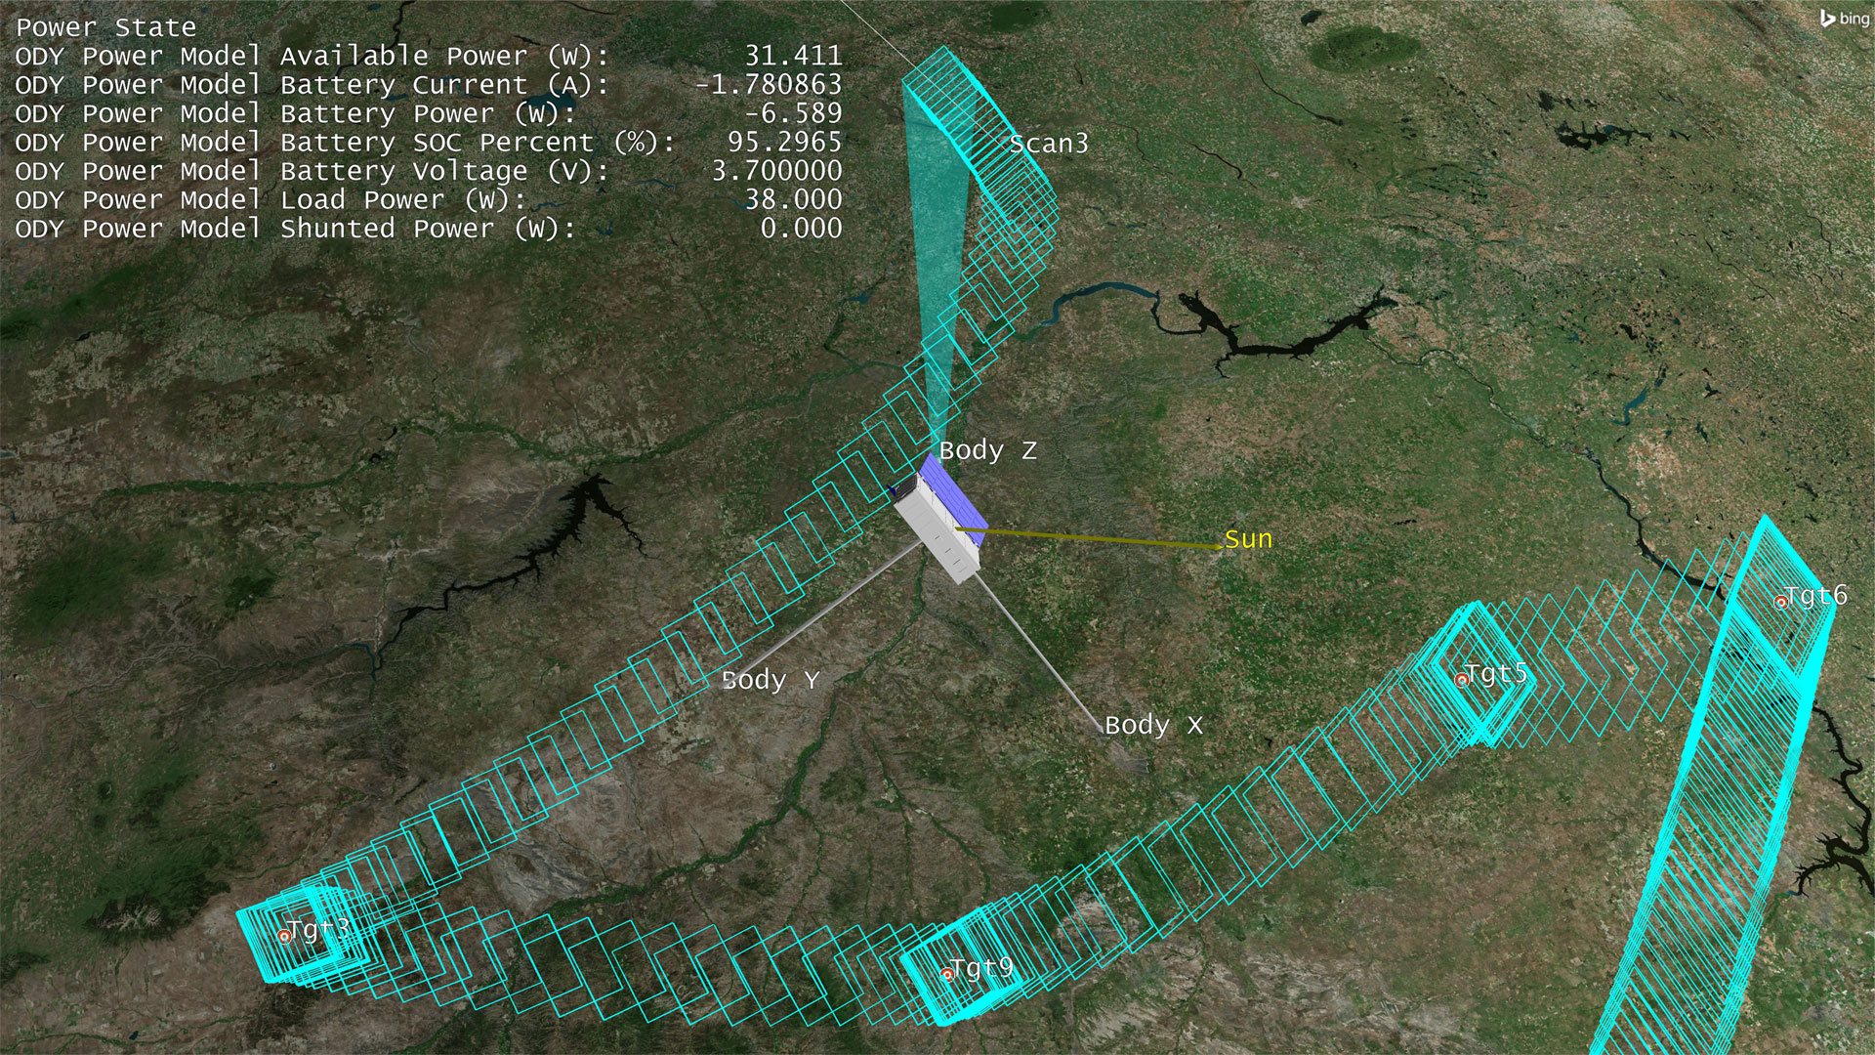Select the Body X axis label
The height and width of the screenshot is (1055, 1875).
[1153, 725]
